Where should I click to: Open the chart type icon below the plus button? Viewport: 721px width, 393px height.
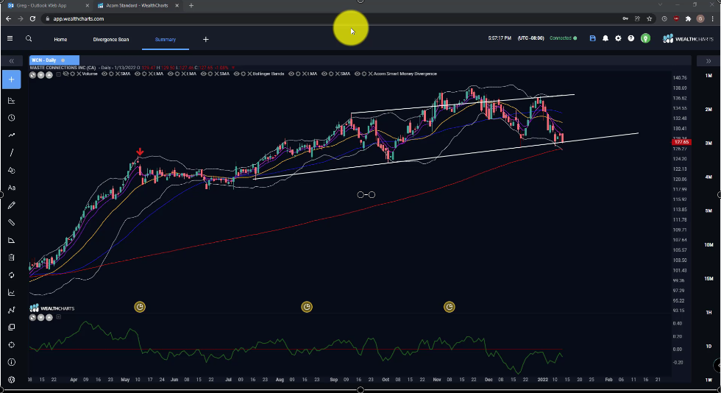click(x=12, y=100)
